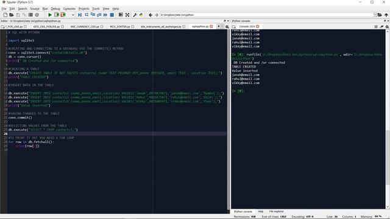Open the Tools menu
390x219 pixels.
click(x=96, y=9)
